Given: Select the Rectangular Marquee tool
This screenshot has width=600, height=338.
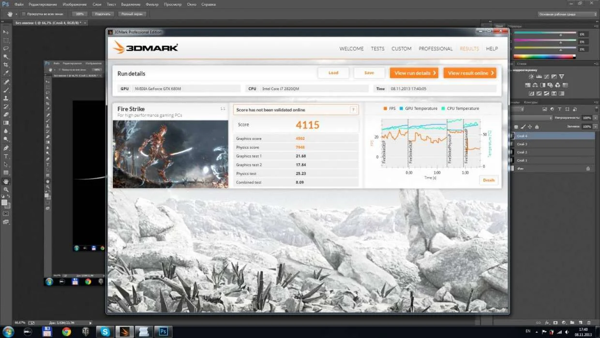Looking at the screenshot, I should point(6,40).
